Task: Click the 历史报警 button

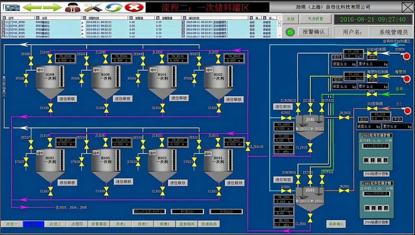Action: (x=310, y=19)
